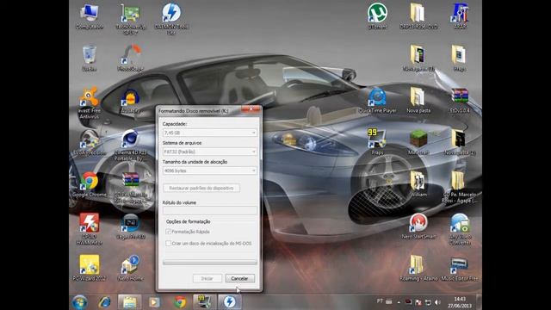Open the Nero Home desktop shortcut
Image resolution: width=551 pixels, height=310 pixels.
point(130,268)
